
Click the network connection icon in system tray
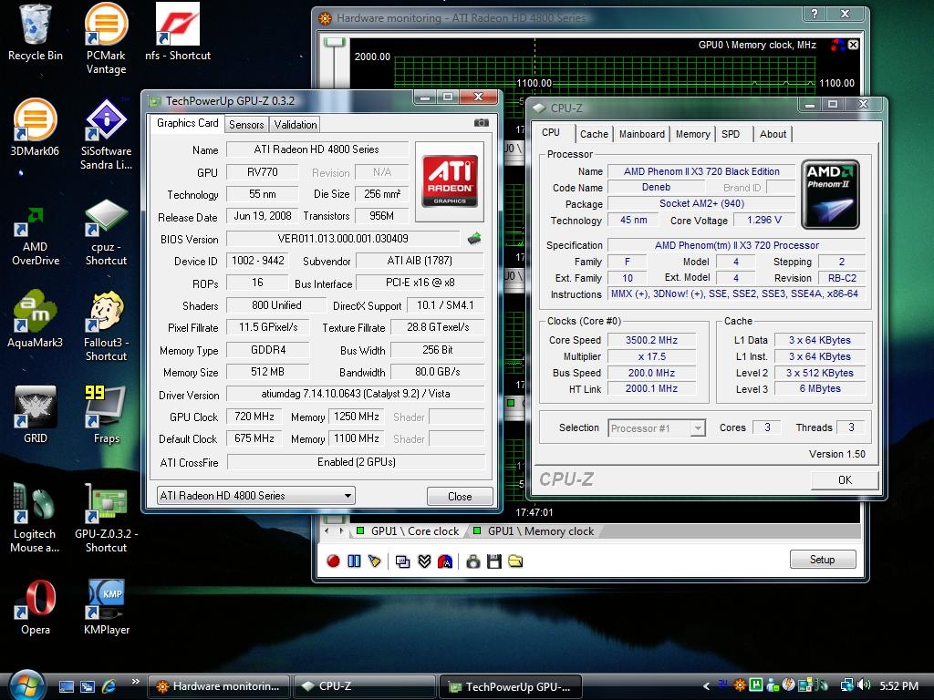[x=846, y=685]
